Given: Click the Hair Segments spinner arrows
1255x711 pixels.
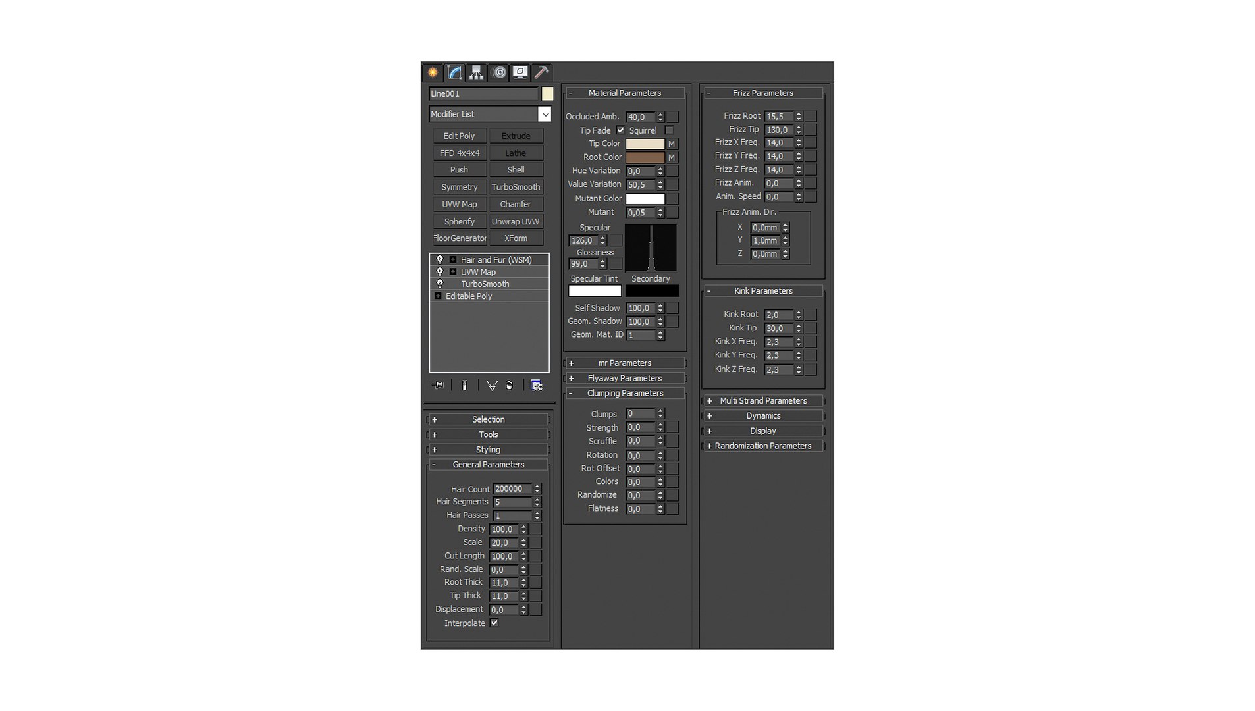Looking at the screenshot, I should [537, 502].
